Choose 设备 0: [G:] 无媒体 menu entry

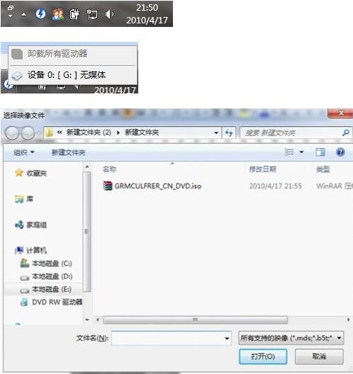click(73, 75)
